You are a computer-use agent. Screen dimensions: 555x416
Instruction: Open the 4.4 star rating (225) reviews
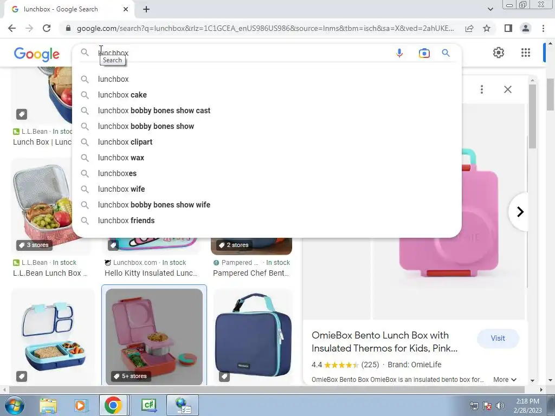coord(345,365)
